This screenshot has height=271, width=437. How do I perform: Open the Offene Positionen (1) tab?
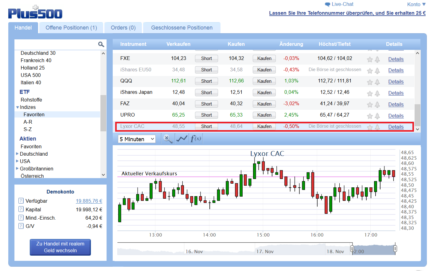click(71, 28)
